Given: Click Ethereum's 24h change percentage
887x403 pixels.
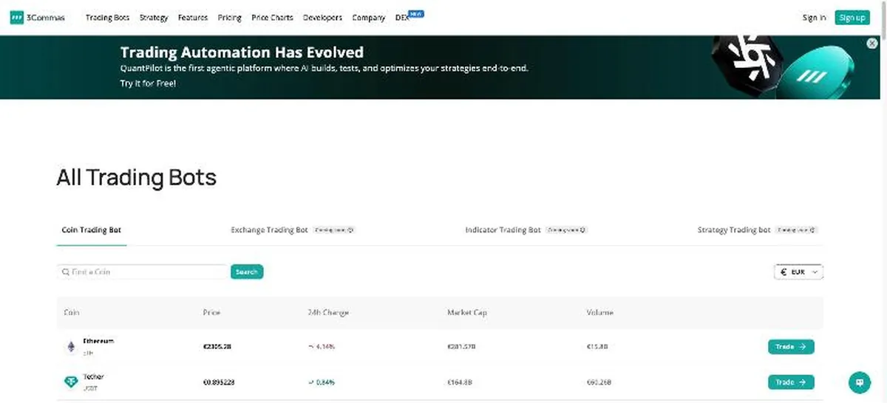Looking at the screenshot, I should [326, 346].
